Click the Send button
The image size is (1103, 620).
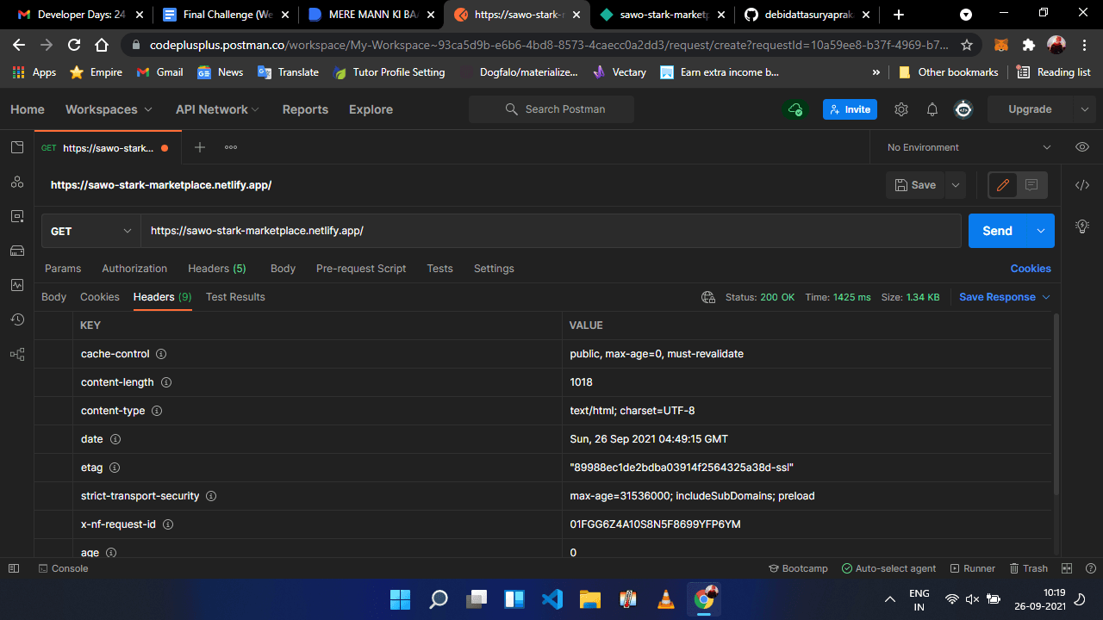point(998,231)
